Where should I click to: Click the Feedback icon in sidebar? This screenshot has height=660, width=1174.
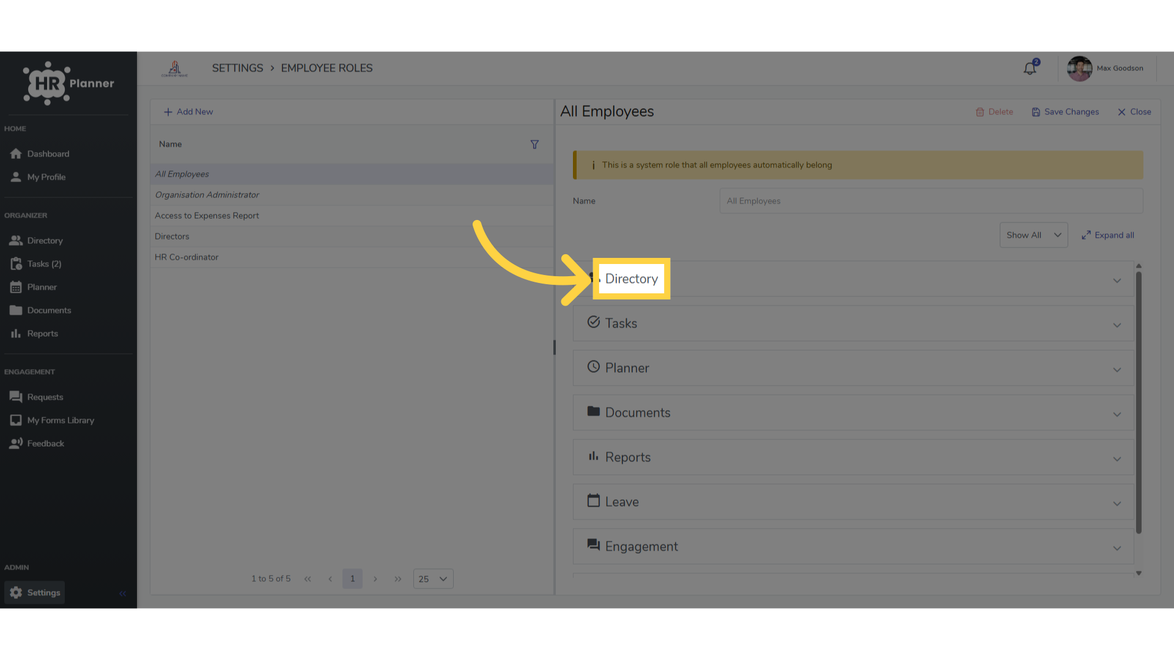(16, 444)
